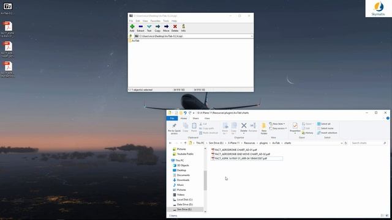Click Invert selection in Explorer ribbon

[327, 133]
